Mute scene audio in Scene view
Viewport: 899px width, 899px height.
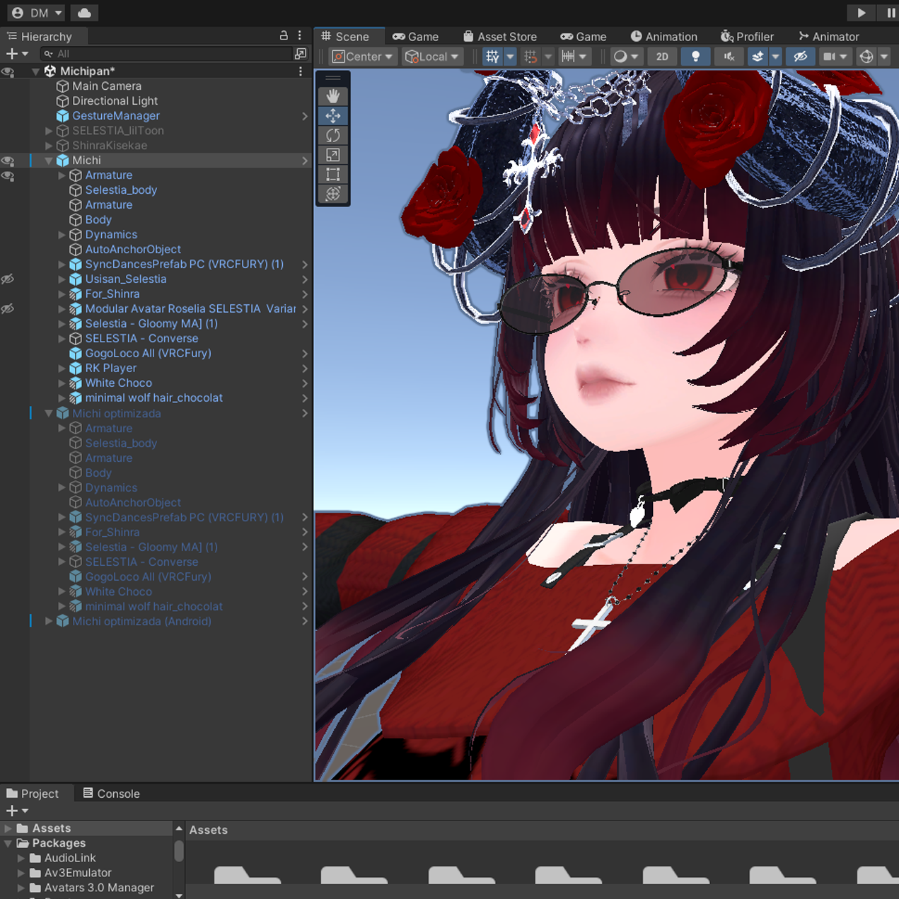729,57
